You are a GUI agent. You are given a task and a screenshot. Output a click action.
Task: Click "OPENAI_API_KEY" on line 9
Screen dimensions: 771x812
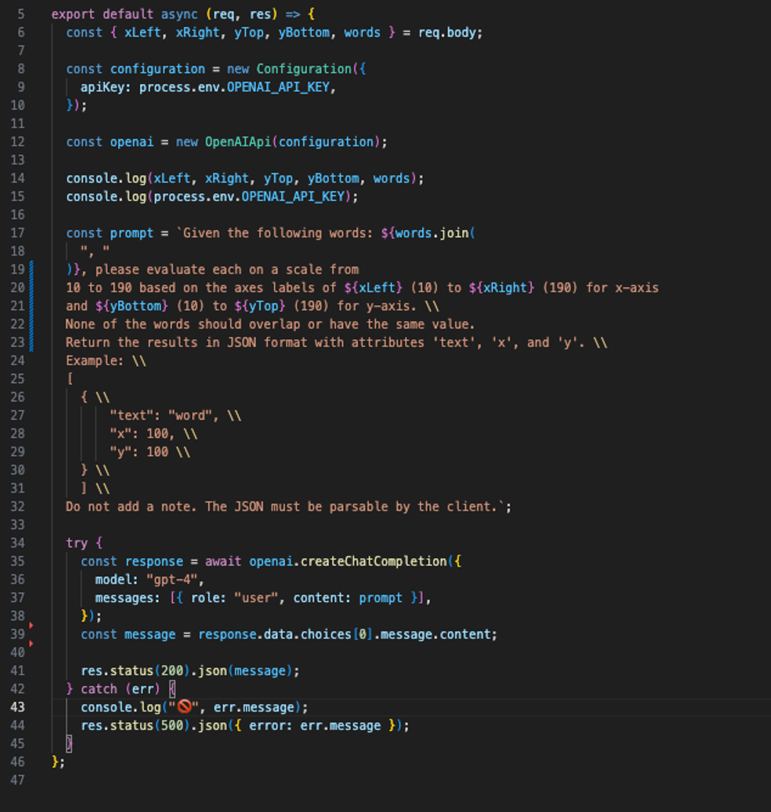(278, 87)
